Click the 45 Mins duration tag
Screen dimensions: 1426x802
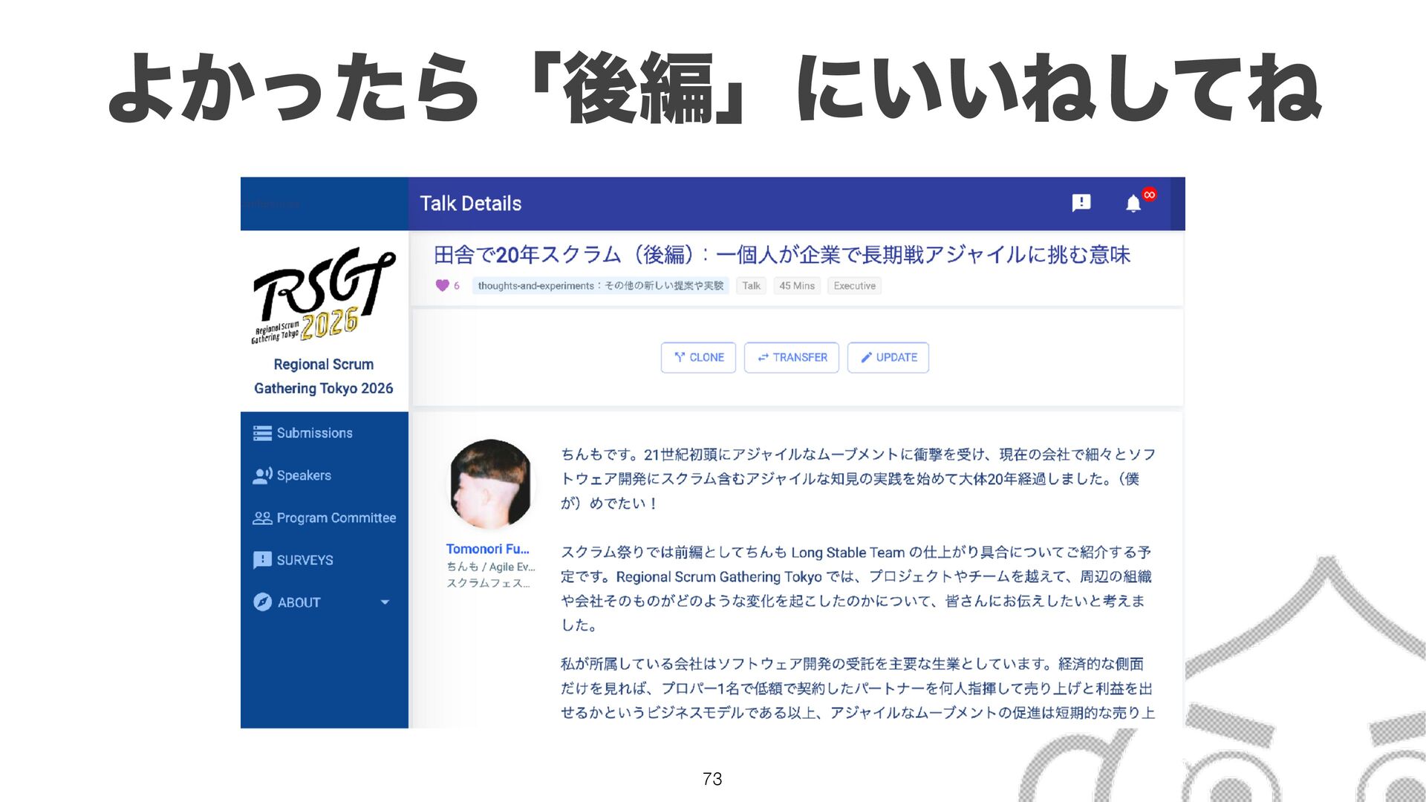796,286
